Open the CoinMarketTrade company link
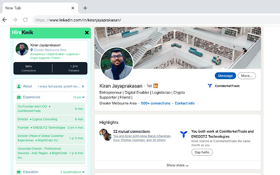The image size is (280, 175). [227, 86]
